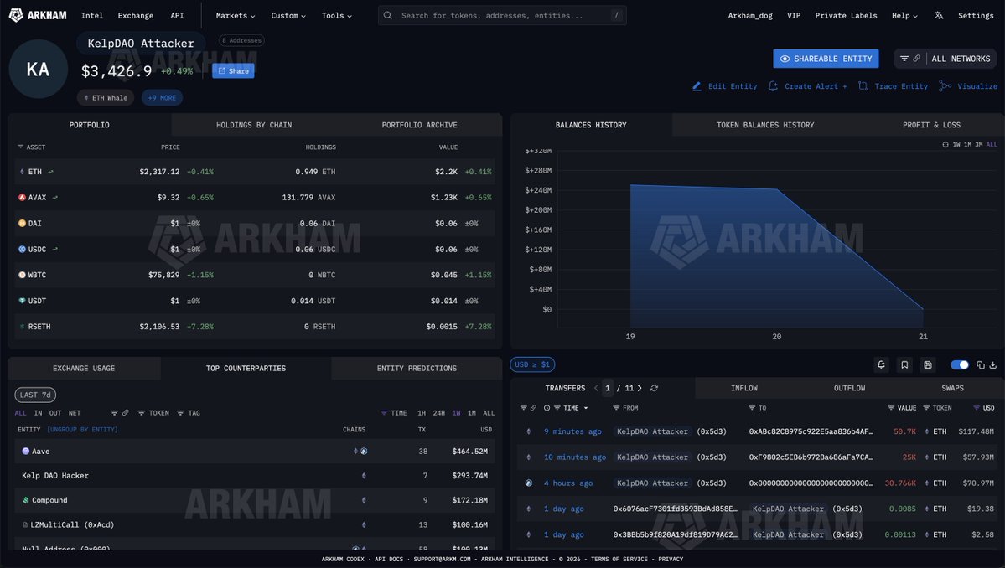Go to next transfers page arrow
This screenshot has height=568, width=1005.
[x=640, y=388]
